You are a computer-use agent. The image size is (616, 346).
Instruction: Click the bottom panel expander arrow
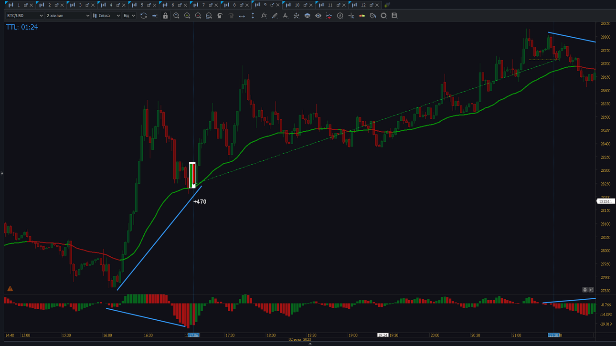tap(310, 344)
